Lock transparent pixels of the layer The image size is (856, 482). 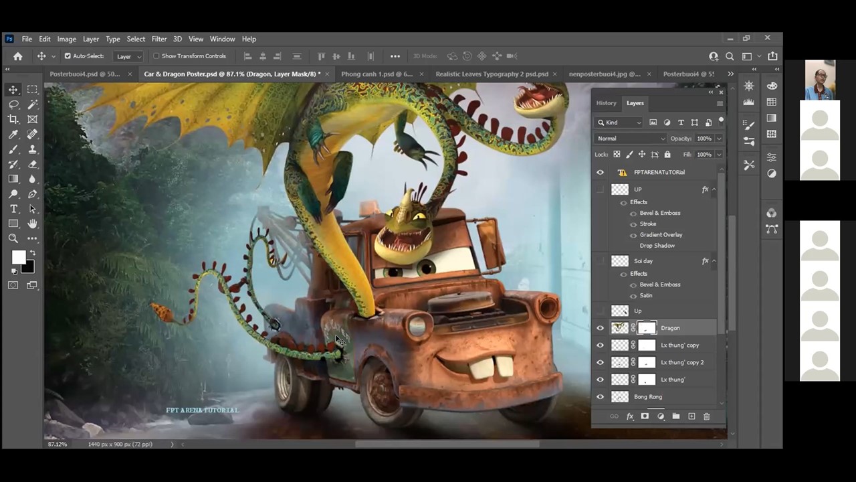[617, 155]
